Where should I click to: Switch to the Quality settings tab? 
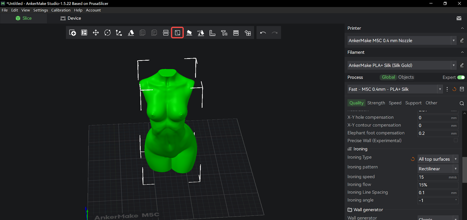356,103
